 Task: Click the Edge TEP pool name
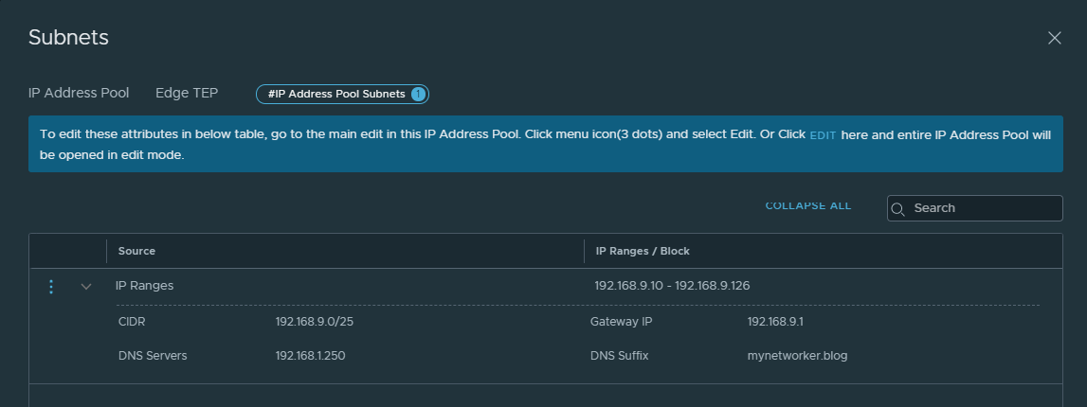[x=187, y=93]
